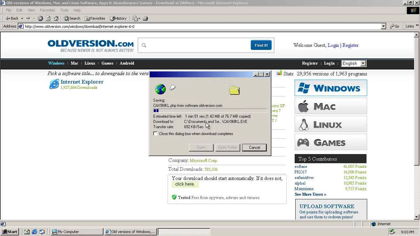Stop page loading with the Stop icon
The width and height of the screenshot is (420, 236).
(40, 18)
